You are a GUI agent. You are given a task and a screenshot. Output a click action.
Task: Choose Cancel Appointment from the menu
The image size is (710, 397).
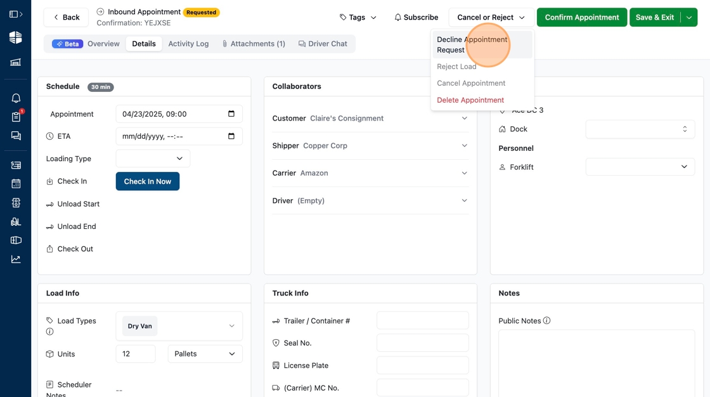(x=471, y=83)
